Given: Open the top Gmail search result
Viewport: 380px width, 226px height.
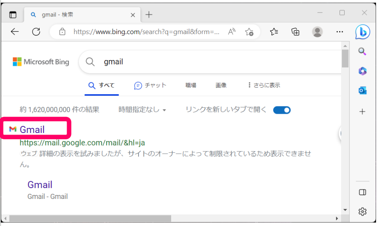Looking at the screenshot, I should click(32, 129).
